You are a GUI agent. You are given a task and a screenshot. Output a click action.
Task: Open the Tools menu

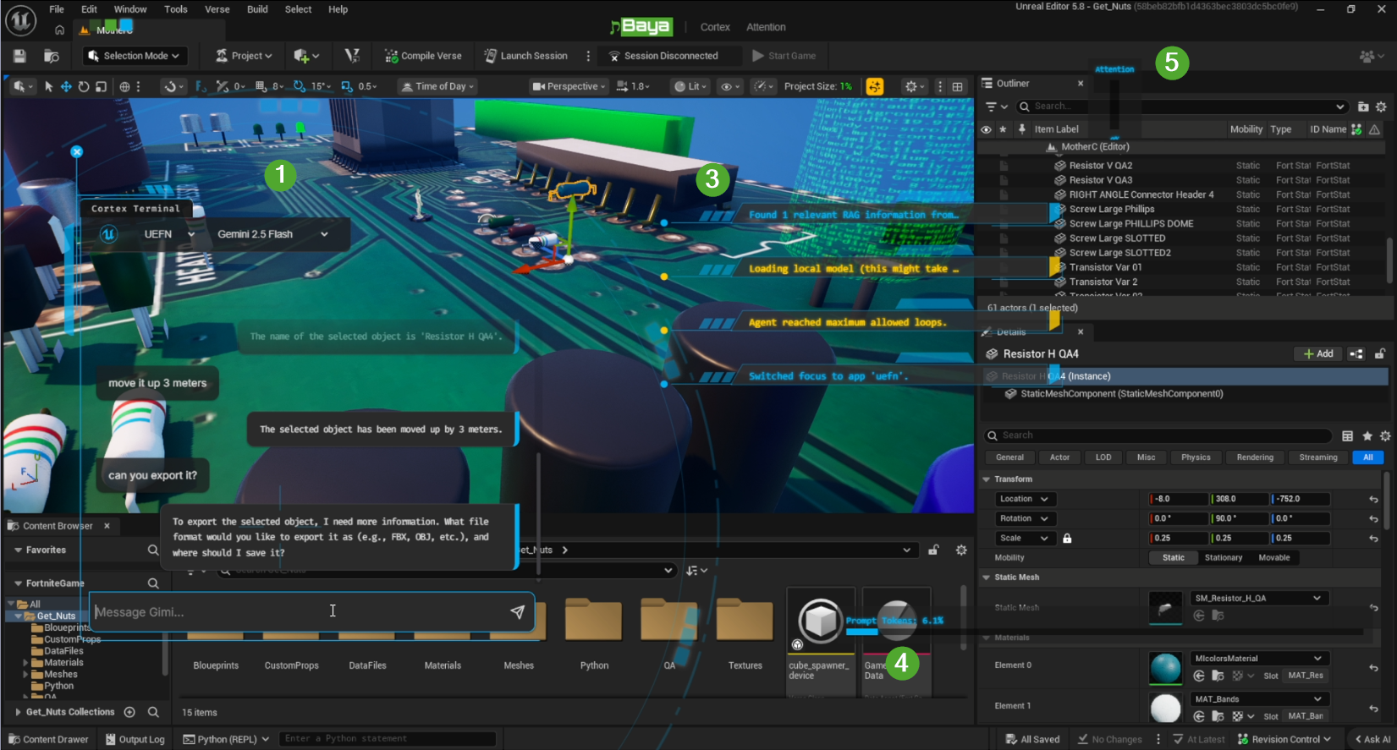click(176, 9)
